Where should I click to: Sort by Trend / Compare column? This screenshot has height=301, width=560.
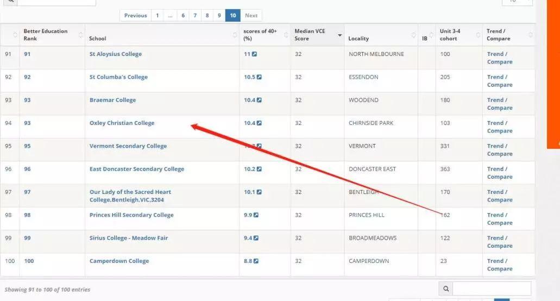(x=508, y=35)
